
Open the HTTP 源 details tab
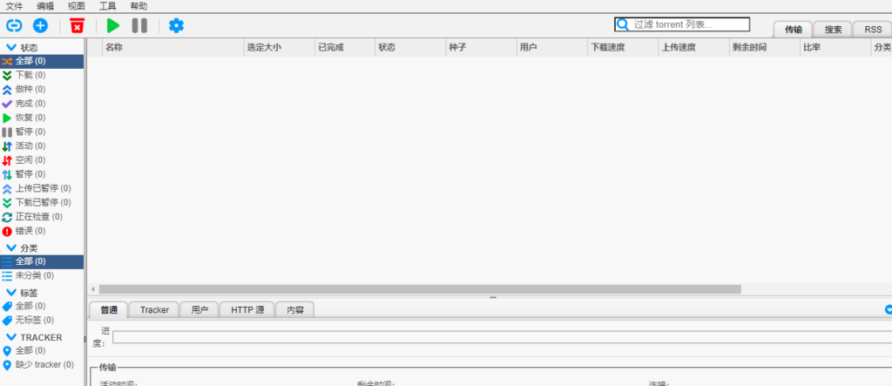click(247, 309)
